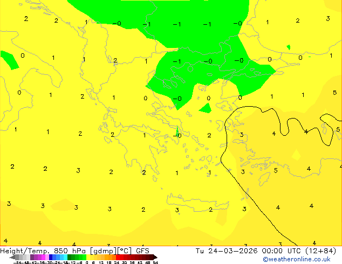Screen dimensions: 342x264
Task: Pick the purple swatch in the color scale
Action: click(x=32, y=257)
